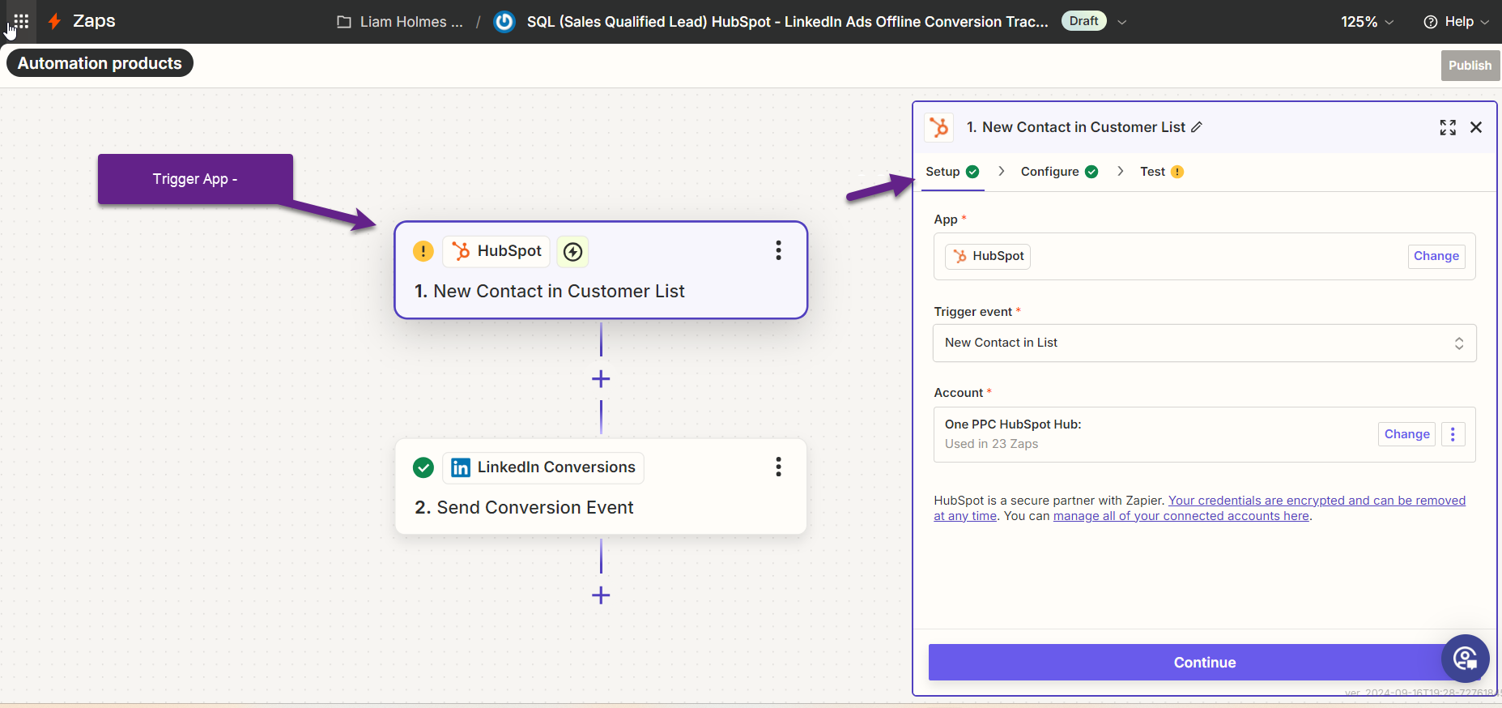Click the Zapier lightning bolt logo
This screenshot has width=1502, height=708.
point(54,21)
